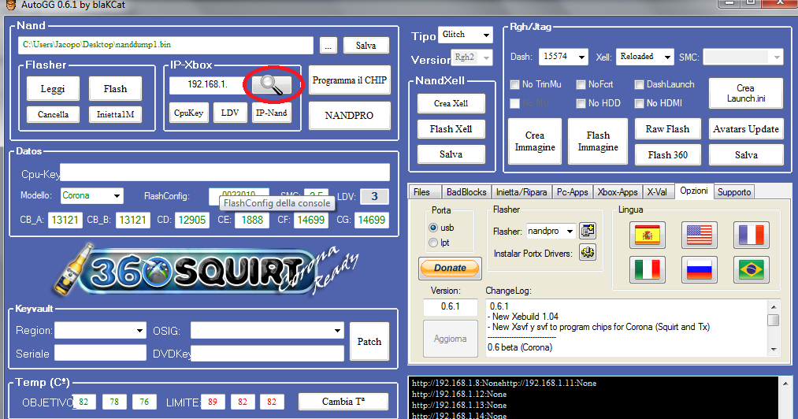The height and width of the screenshot is (419, 798).
Task: Switch to the BadBlocks tab
Action: pos(466,192)
